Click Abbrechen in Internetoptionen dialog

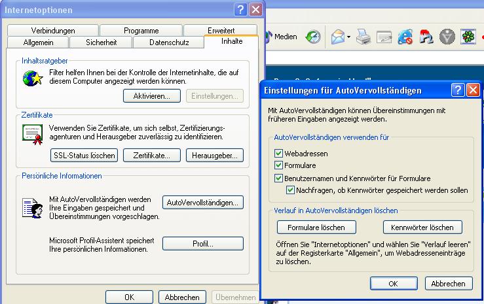[x=182, y=297]
